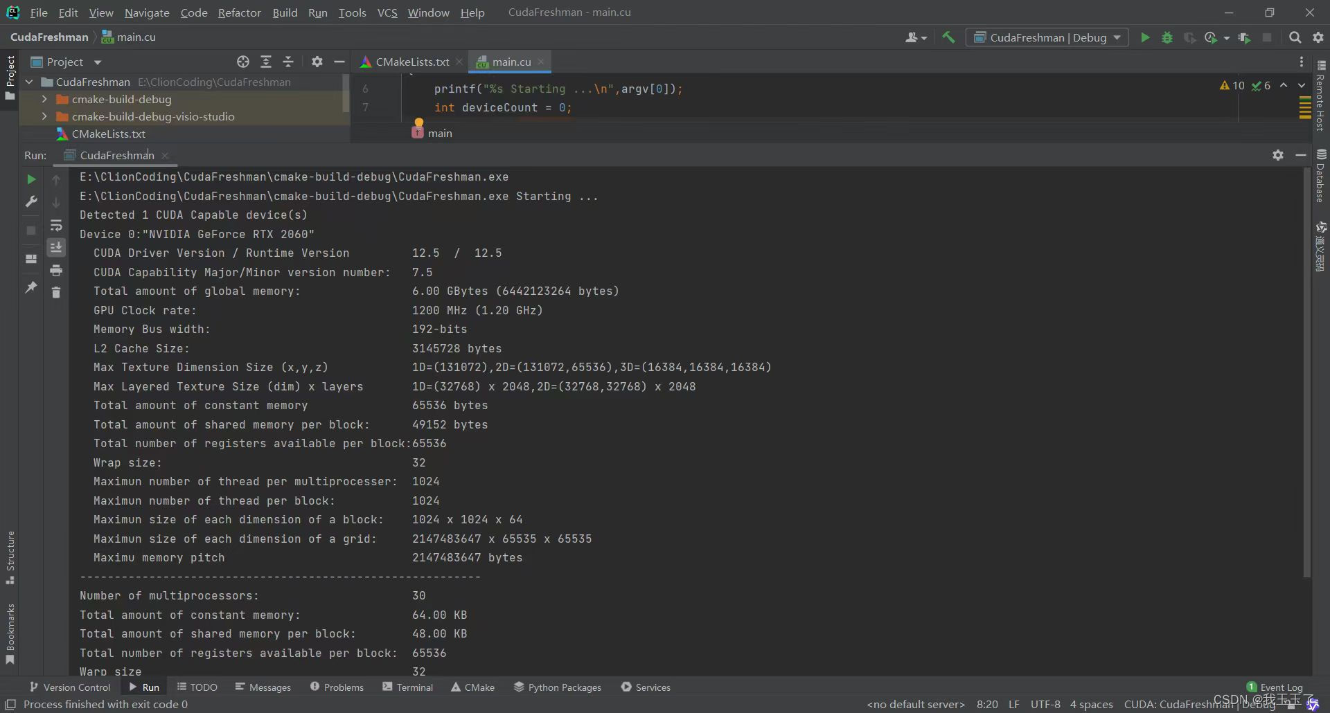
Task: Click Run console vertical scrollbar
Action: click(x=1307, y=374)
